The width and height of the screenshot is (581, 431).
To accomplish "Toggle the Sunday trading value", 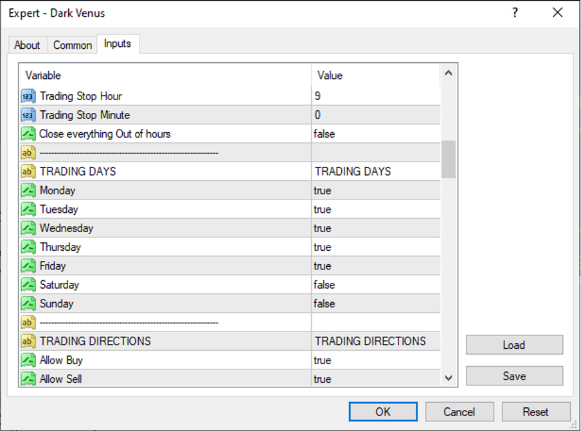I will pos(376,303).
